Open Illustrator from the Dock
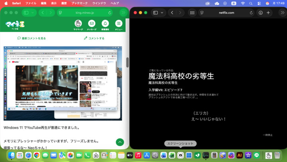The image size is (287, 162). (x=240, y=155)
